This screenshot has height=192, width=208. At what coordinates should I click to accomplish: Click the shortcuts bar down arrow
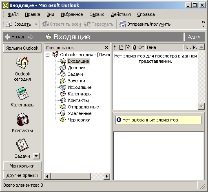36,156
